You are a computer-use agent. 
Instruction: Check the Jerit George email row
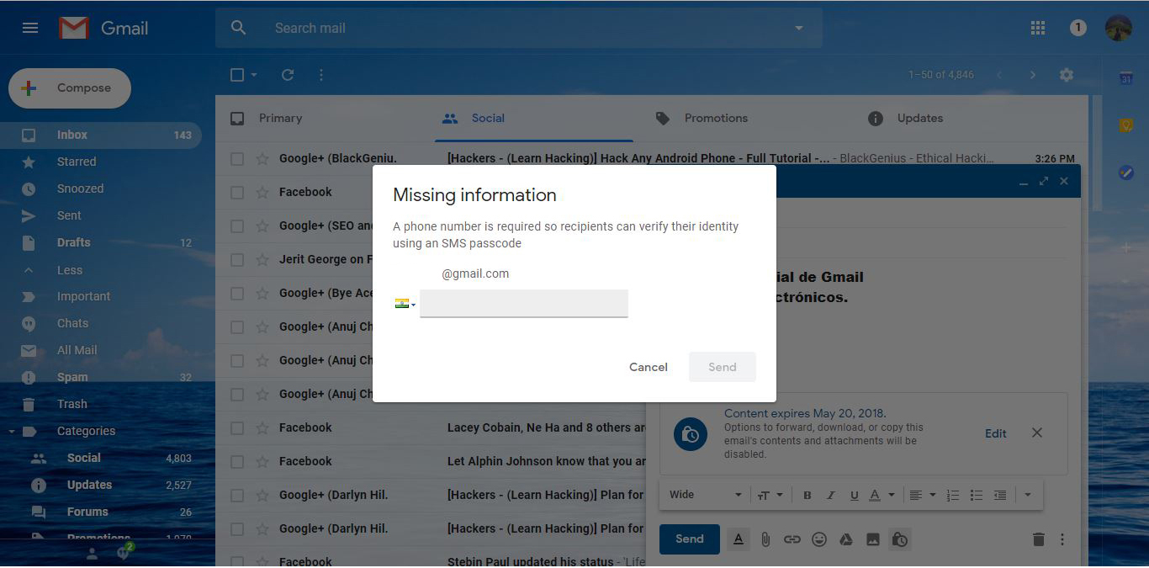coord(237,259)
